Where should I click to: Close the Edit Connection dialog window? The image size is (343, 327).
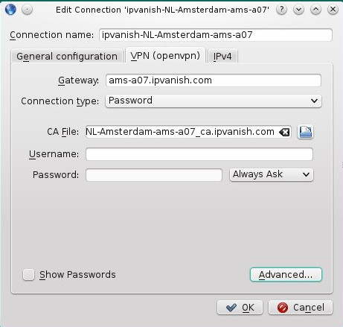click(x=333, y=10)
